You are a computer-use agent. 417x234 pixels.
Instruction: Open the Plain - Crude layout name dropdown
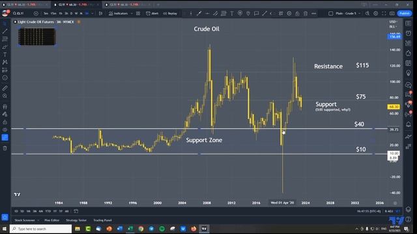(x=348, y=14)
